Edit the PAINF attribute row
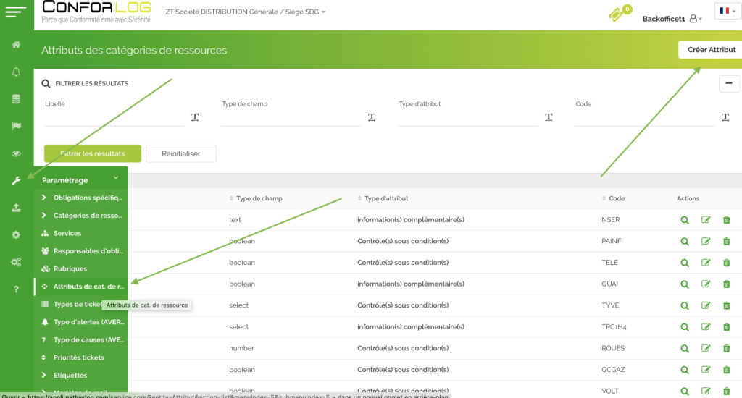The height and width of the screenshot is (398, 742). pyautogui.click(x=706, y=242)
